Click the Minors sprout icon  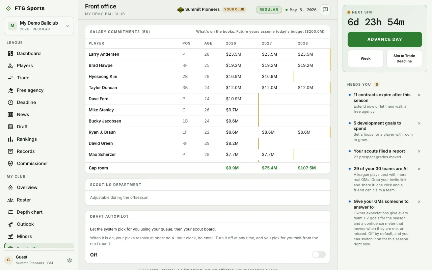click(x=10, y=236)
